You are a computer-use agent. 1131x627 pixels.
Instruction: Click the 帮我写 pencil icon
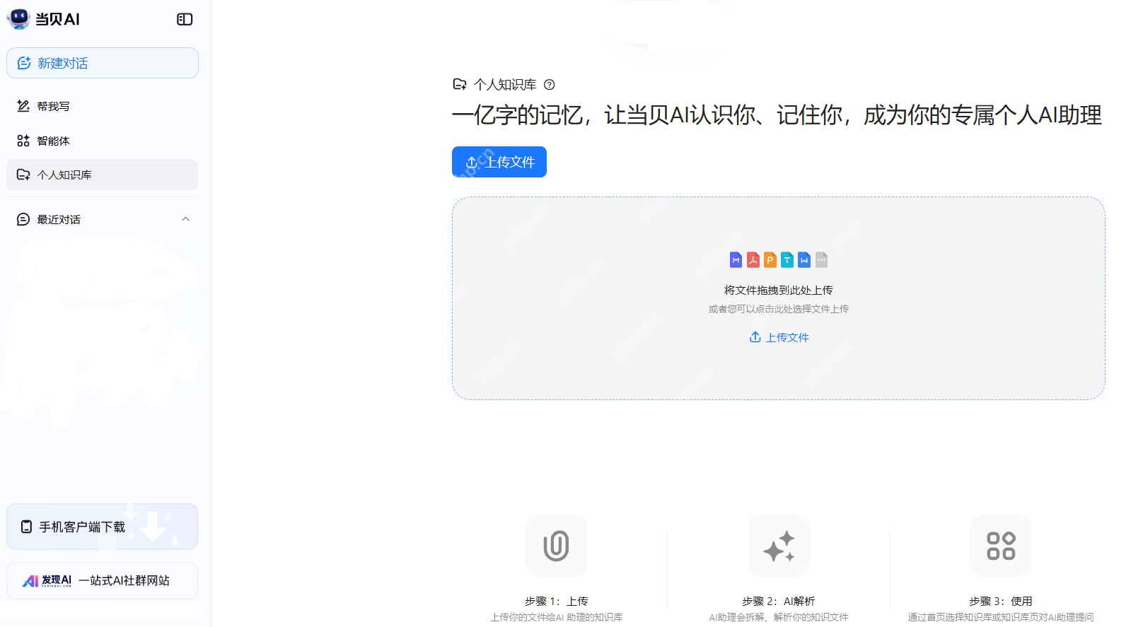pos(23,106)
